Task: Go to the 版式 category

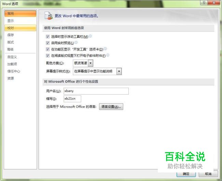Action: click(20, 42)
